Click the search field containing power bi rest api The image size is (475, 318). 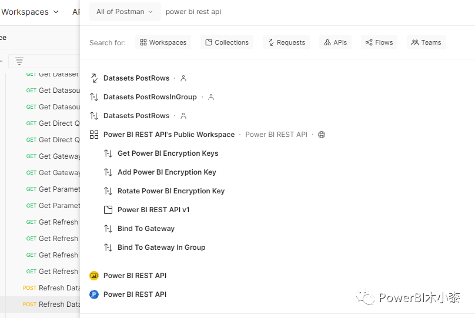click(x=193, y=12)
